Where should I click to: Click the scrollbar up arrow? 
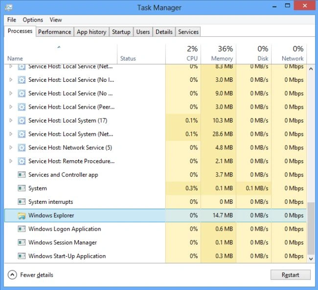pos(311,69)
